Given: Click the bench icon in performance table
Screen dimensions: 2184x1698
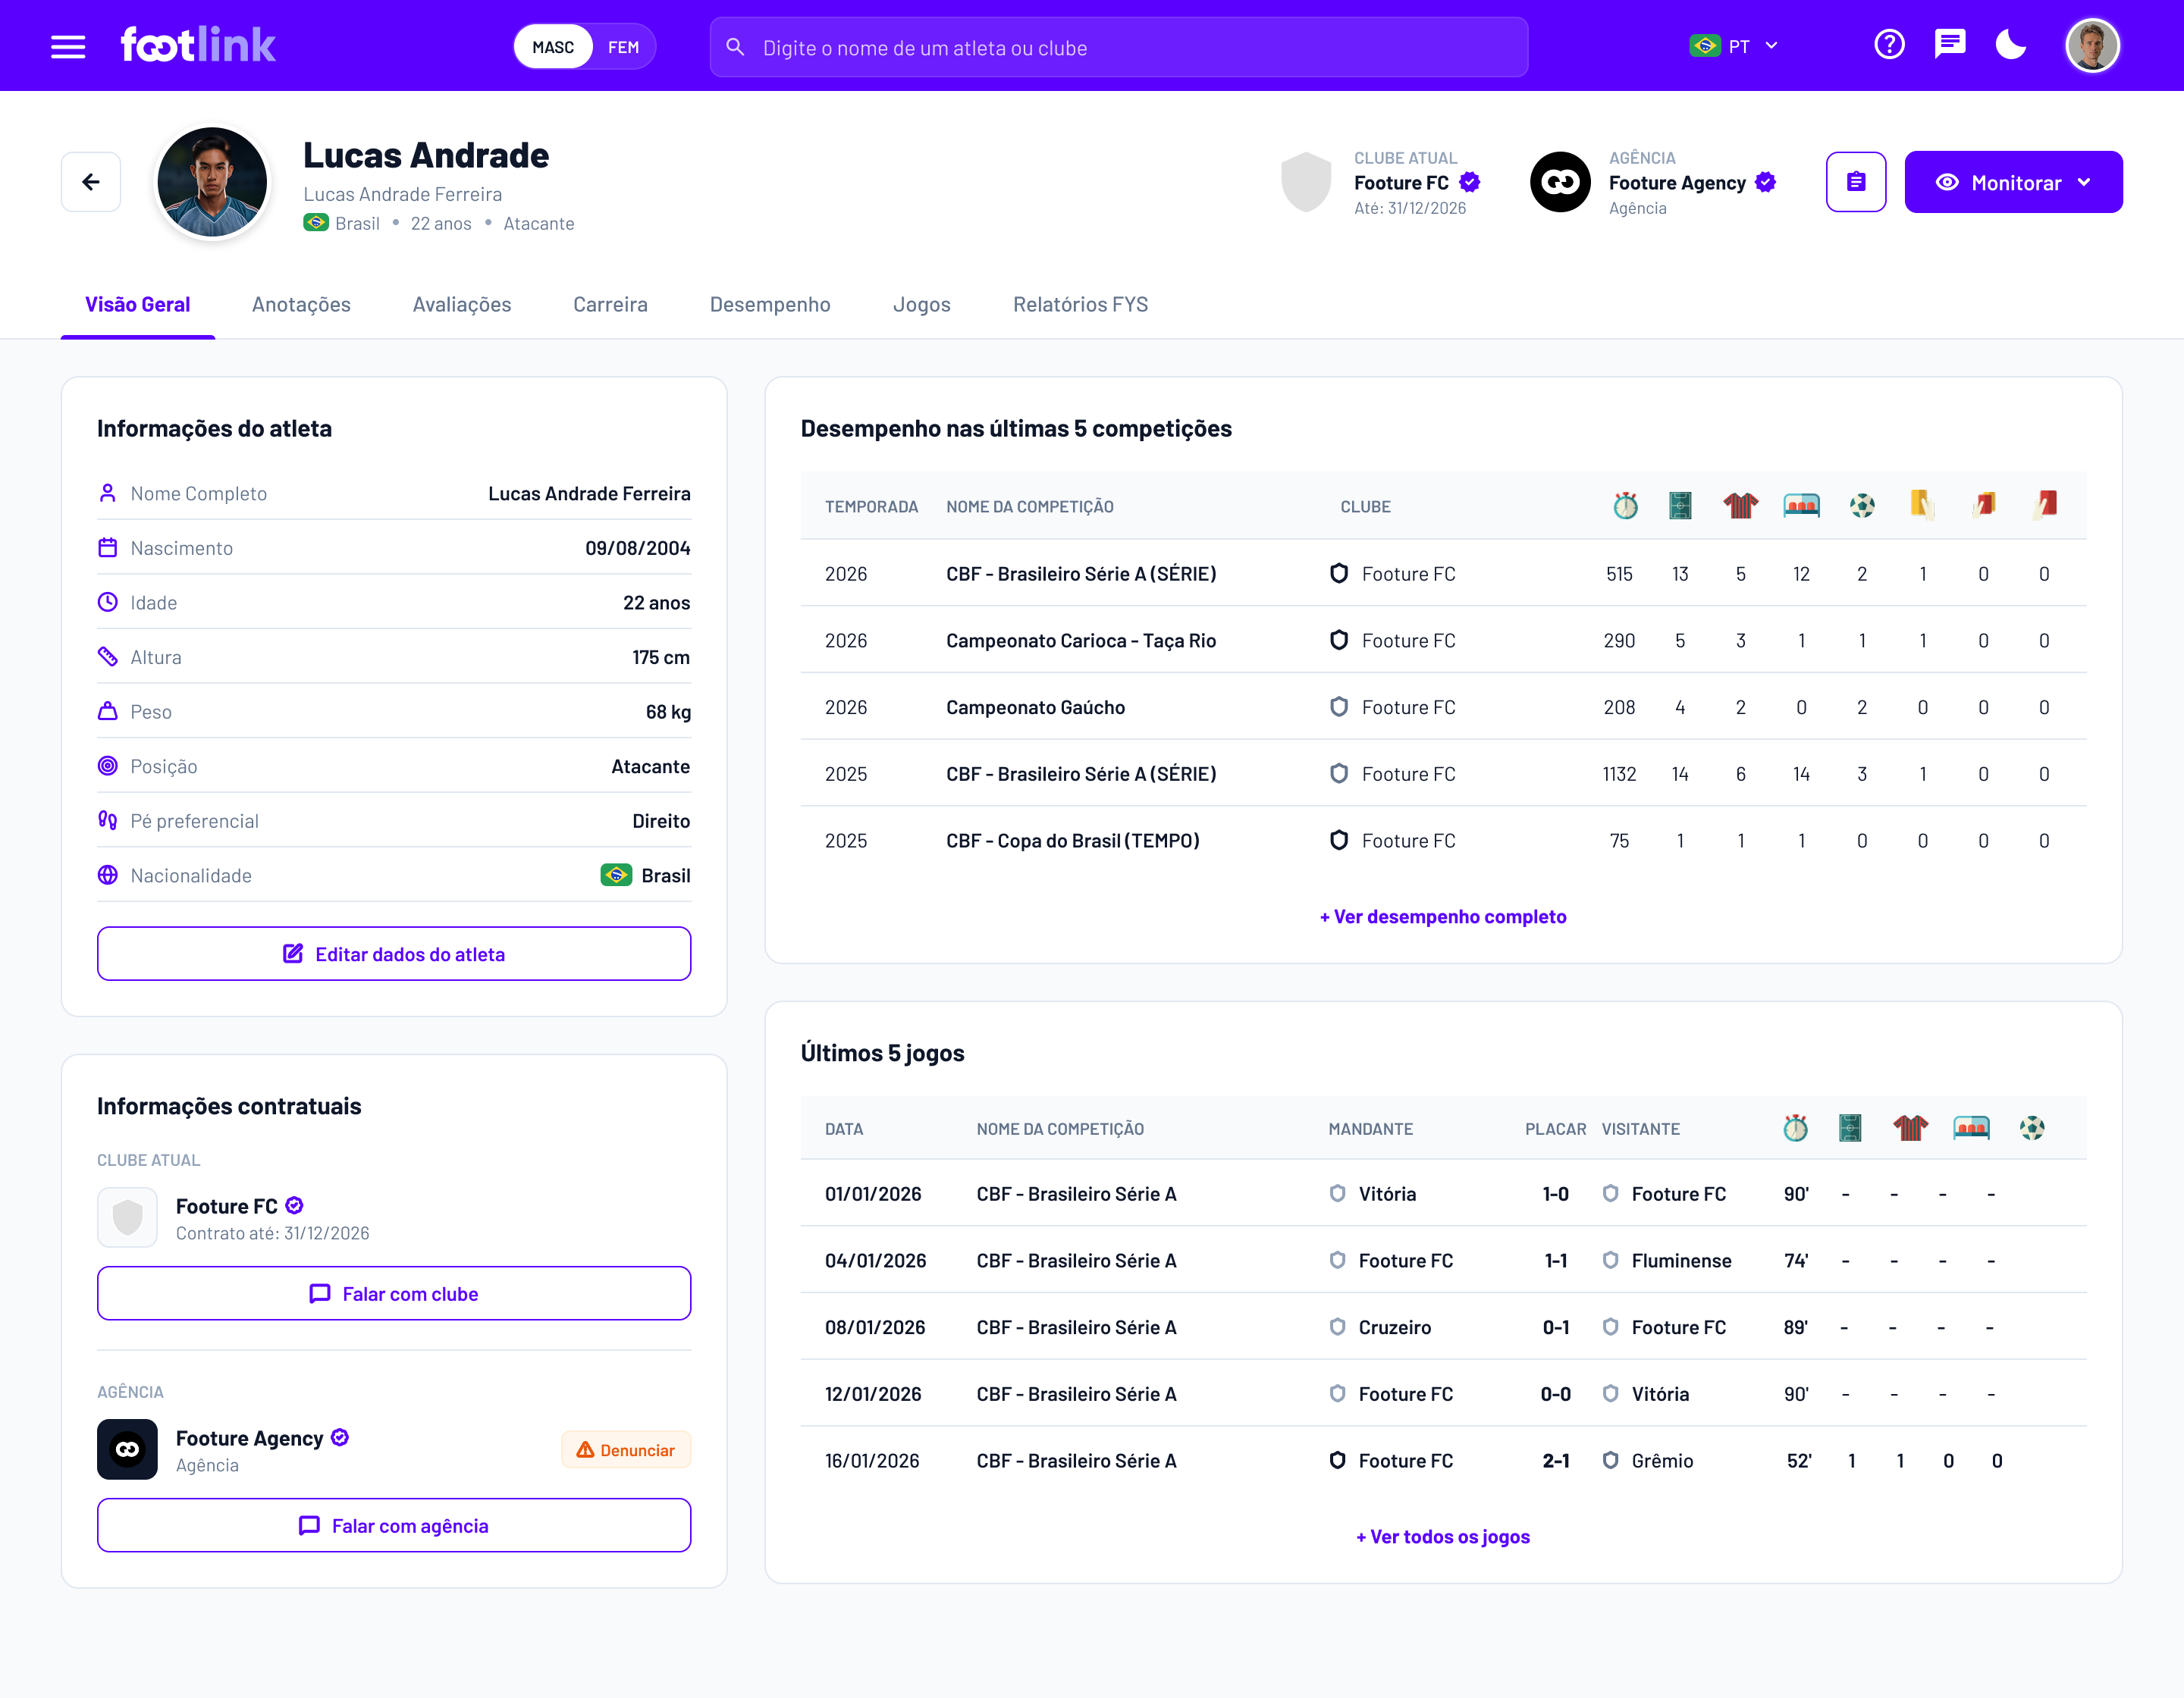Looking at the screenshot, I should point(1801,506).
